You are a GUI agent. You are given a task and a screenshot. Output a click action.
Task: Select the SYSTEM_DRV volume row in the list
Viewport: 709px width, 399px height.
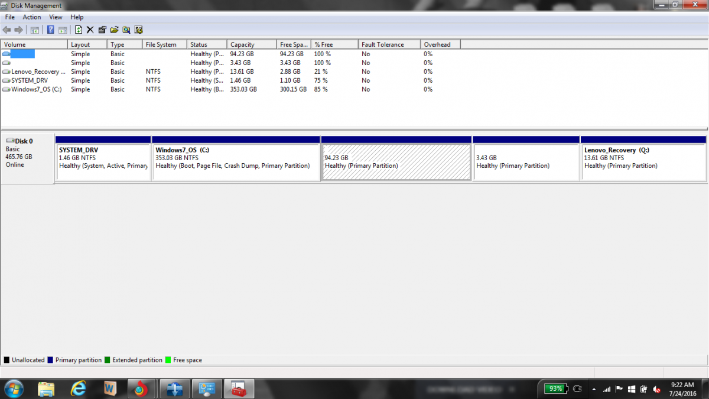click(230, 80)
